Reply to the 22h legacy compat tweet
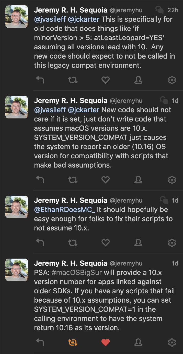This screenshot has width=183, height=354. [x=40, y=80]
